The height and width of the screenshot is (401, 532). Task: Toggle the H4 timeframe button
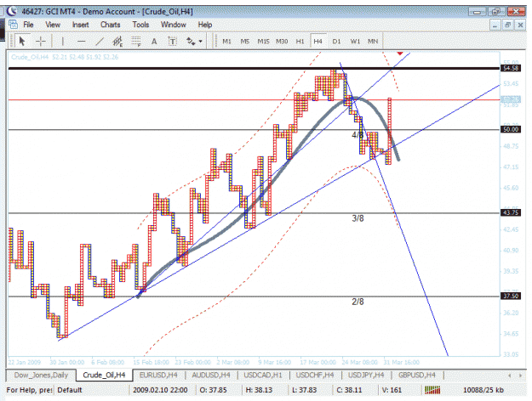[317, 42]
